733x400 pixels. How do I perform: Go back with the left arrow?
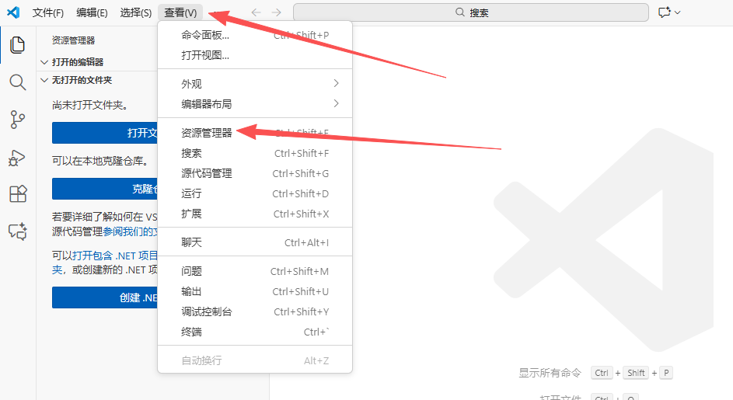[x=256, y=12]
